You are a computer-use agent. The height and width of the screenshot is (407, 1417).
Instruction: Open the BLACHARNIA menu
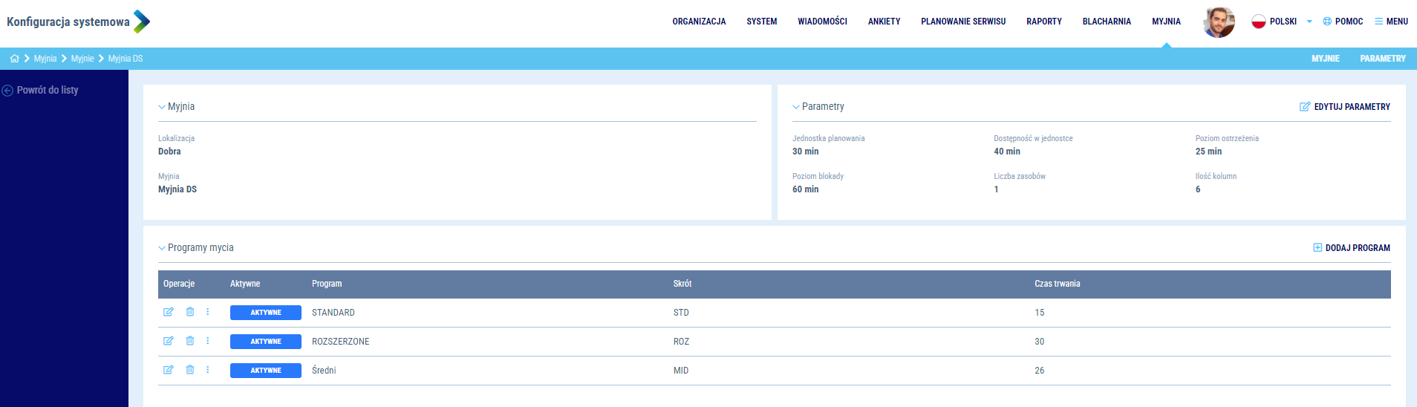tap(1106, 22)
